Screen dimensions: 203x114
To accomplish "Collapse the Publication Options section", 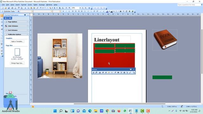I will (16, 35).
